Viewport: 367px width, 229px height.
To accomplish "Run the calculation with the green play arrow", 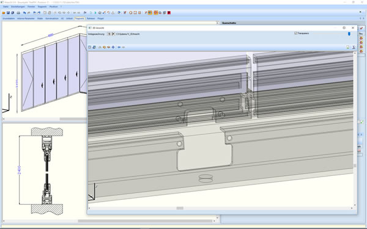I will click(x=95, y=13).
